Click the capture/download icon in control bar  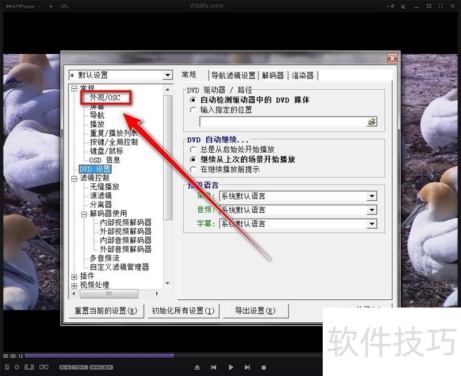point(29,367)
